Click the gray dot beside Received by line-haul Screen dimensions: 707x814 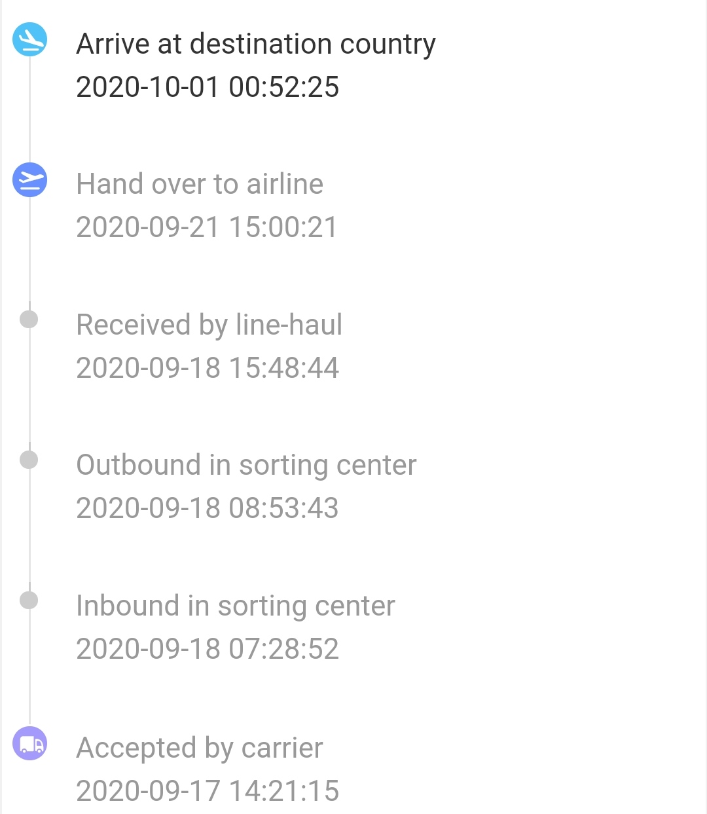tap(29, 320)
